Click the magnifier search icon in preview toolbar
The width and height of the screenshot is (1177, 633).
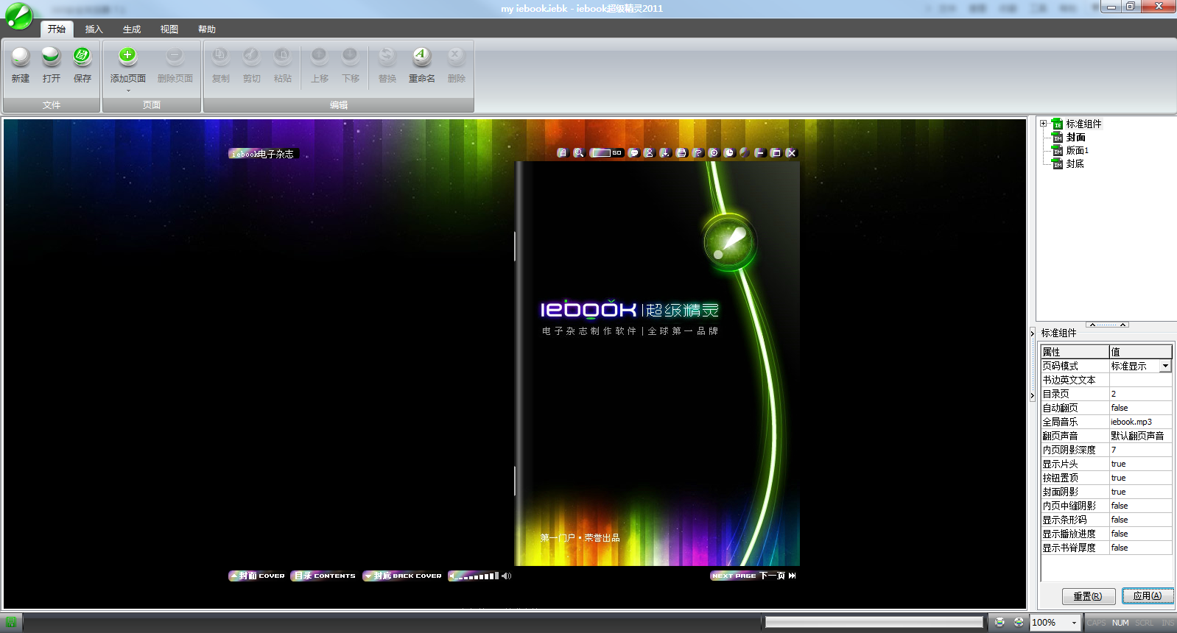[x=579, y=153]
